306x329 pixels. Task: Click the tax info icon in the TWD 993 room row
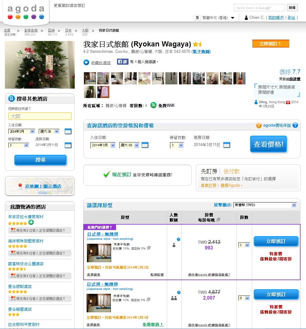(x=149, y=248)
